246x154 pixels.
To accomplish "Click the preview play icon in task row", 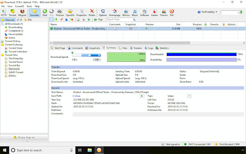I will coord(147,29).
